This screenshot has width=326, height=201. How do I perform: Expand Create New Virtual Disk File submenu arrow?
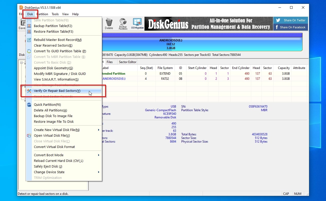[98, 130]
